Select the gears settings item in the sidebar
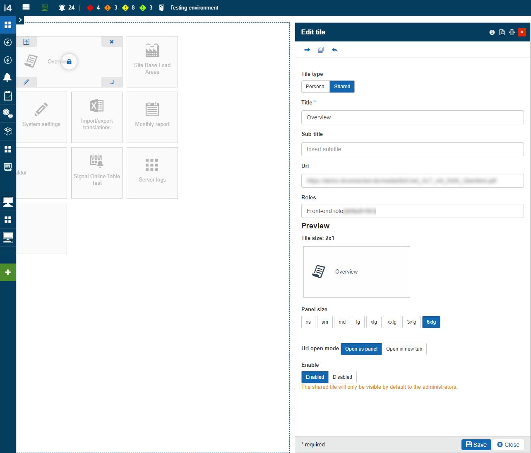531x453 pixels. (8, 114)
